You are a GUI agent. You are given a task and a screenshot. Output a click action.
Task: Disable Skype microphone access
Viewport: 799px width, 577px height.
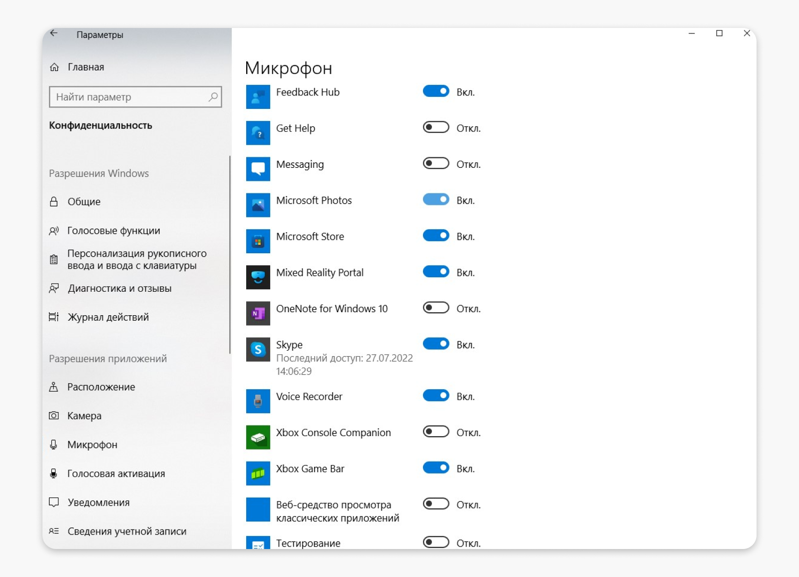pos(436,344)
